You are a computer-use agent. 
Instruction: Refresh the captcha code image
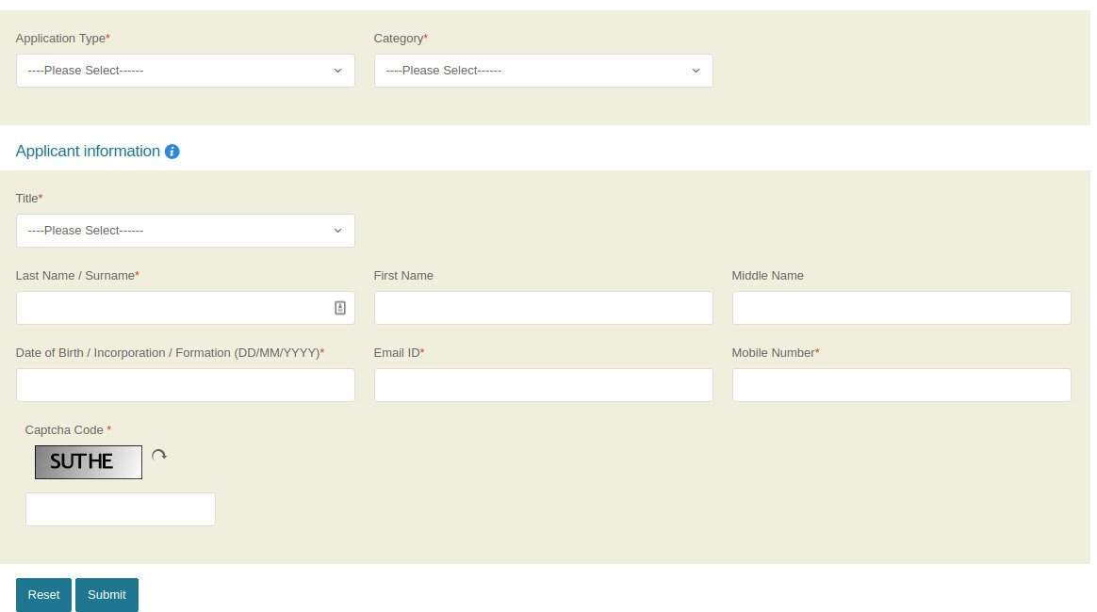click(x=158, y=455)
